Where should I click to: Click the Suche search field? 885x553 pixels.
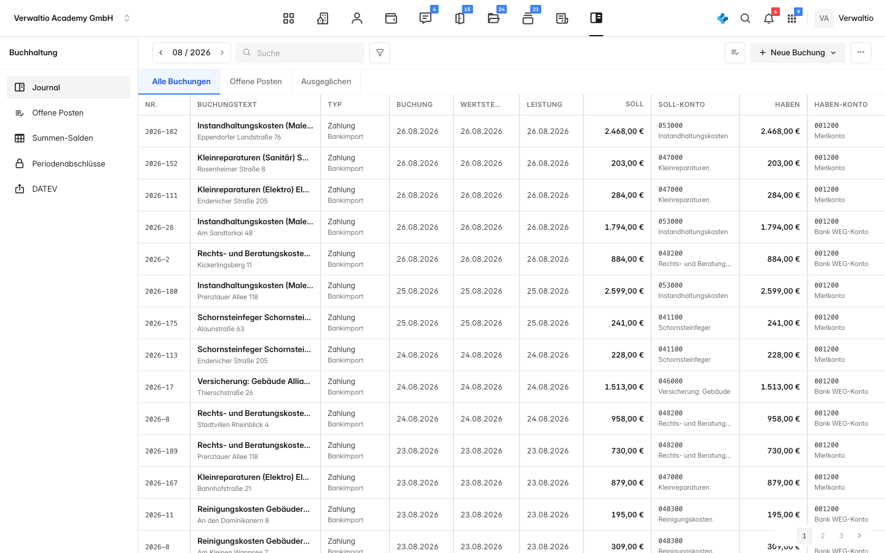[300, 53]
